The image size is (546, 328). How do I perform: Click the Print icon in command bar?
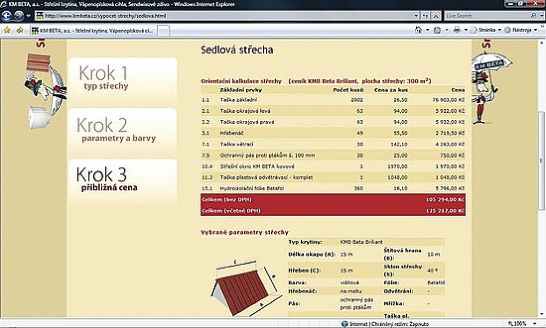457,30
